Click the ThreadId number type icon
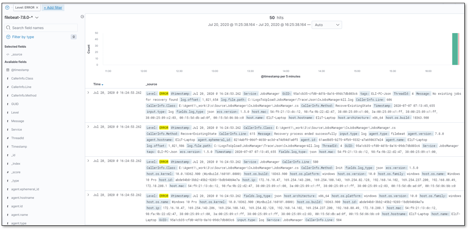468x229 pixels. [8, 138]
